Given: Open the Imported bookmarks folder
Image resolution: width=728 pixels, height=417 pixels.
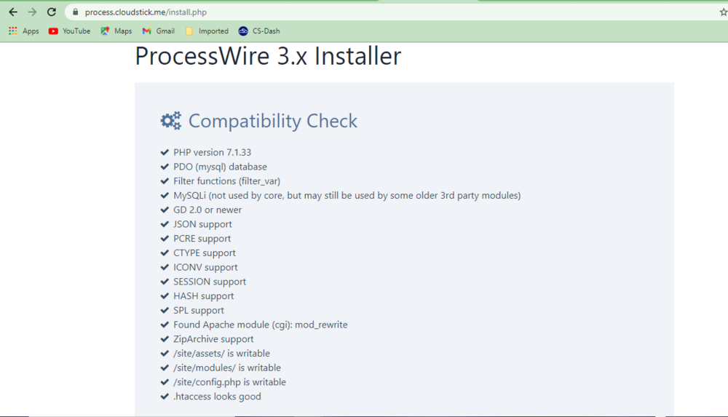Looking at the screenshot, I should [207, 31].
